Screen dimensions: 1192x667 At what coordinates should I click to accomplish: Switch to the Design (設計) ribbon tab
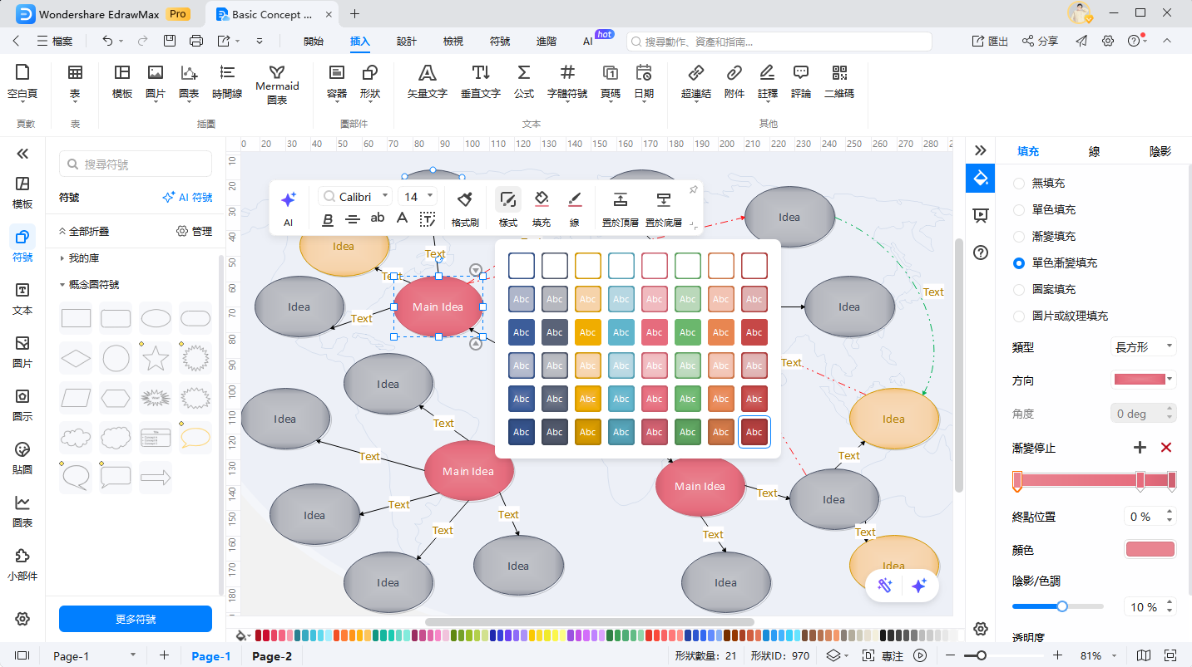coord(407,41)
